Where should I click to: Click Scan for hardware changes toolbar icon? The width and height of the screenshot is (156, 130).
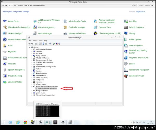click(x=50, y=44)
